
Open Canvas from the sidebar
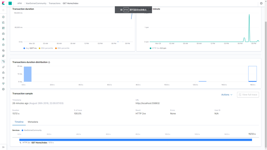(x=3, y=34)
